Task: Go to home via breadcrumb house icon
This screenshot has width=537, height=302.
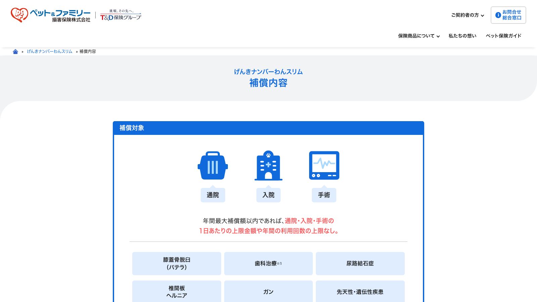Action: tap(15, 51)
